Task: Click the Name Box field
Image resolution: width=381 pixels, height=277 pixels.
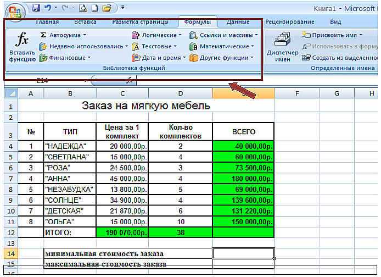Action: click(x=45, y=80)
